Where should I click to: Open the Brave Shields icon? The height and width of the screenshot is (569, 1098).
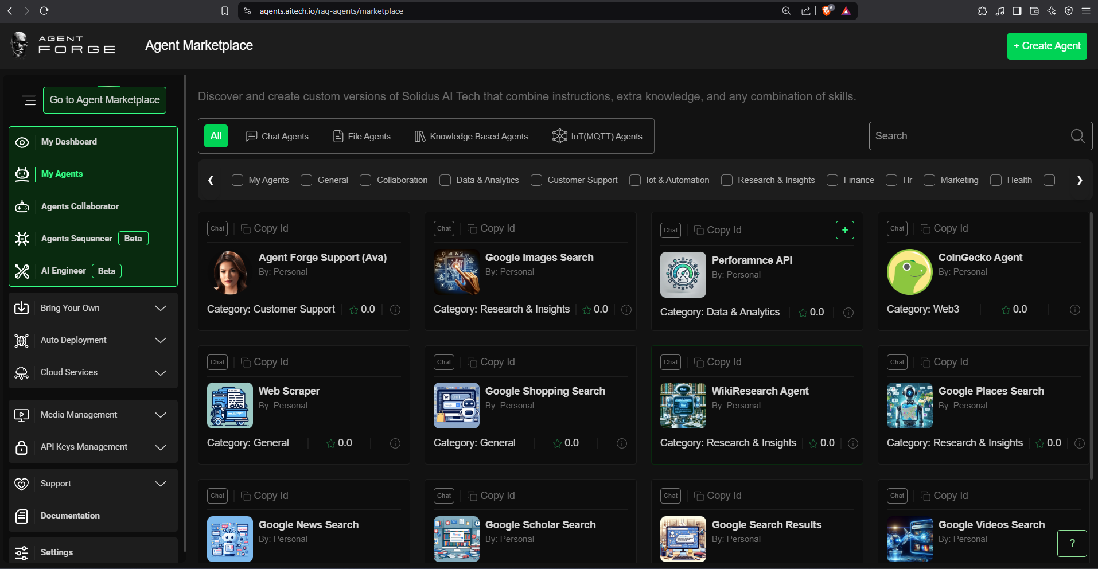point(827,11)
